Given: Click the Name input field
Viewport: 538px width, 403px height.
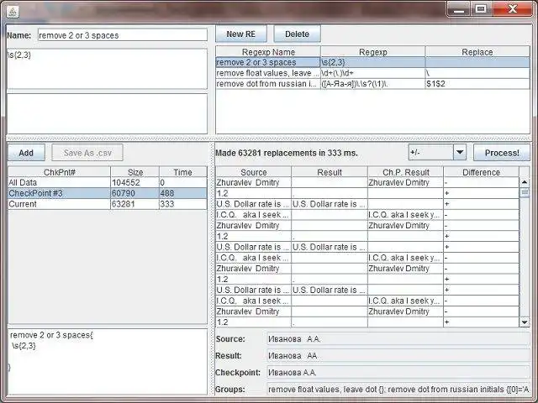Looking at the screenshot, I should pos(123,35).
